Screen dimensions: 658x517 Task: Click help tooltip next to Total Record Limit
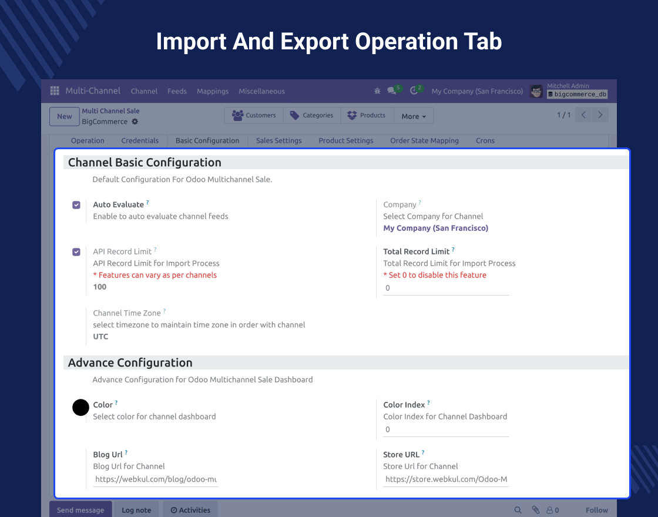(x=453, y=249)
